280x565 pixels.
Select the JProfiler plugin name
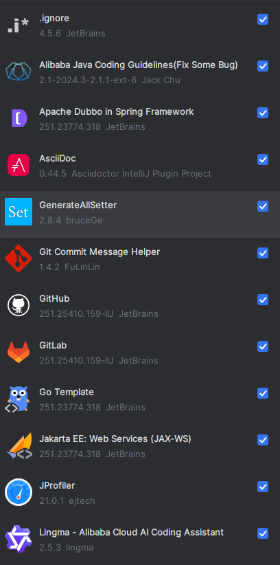pos(57,486)
